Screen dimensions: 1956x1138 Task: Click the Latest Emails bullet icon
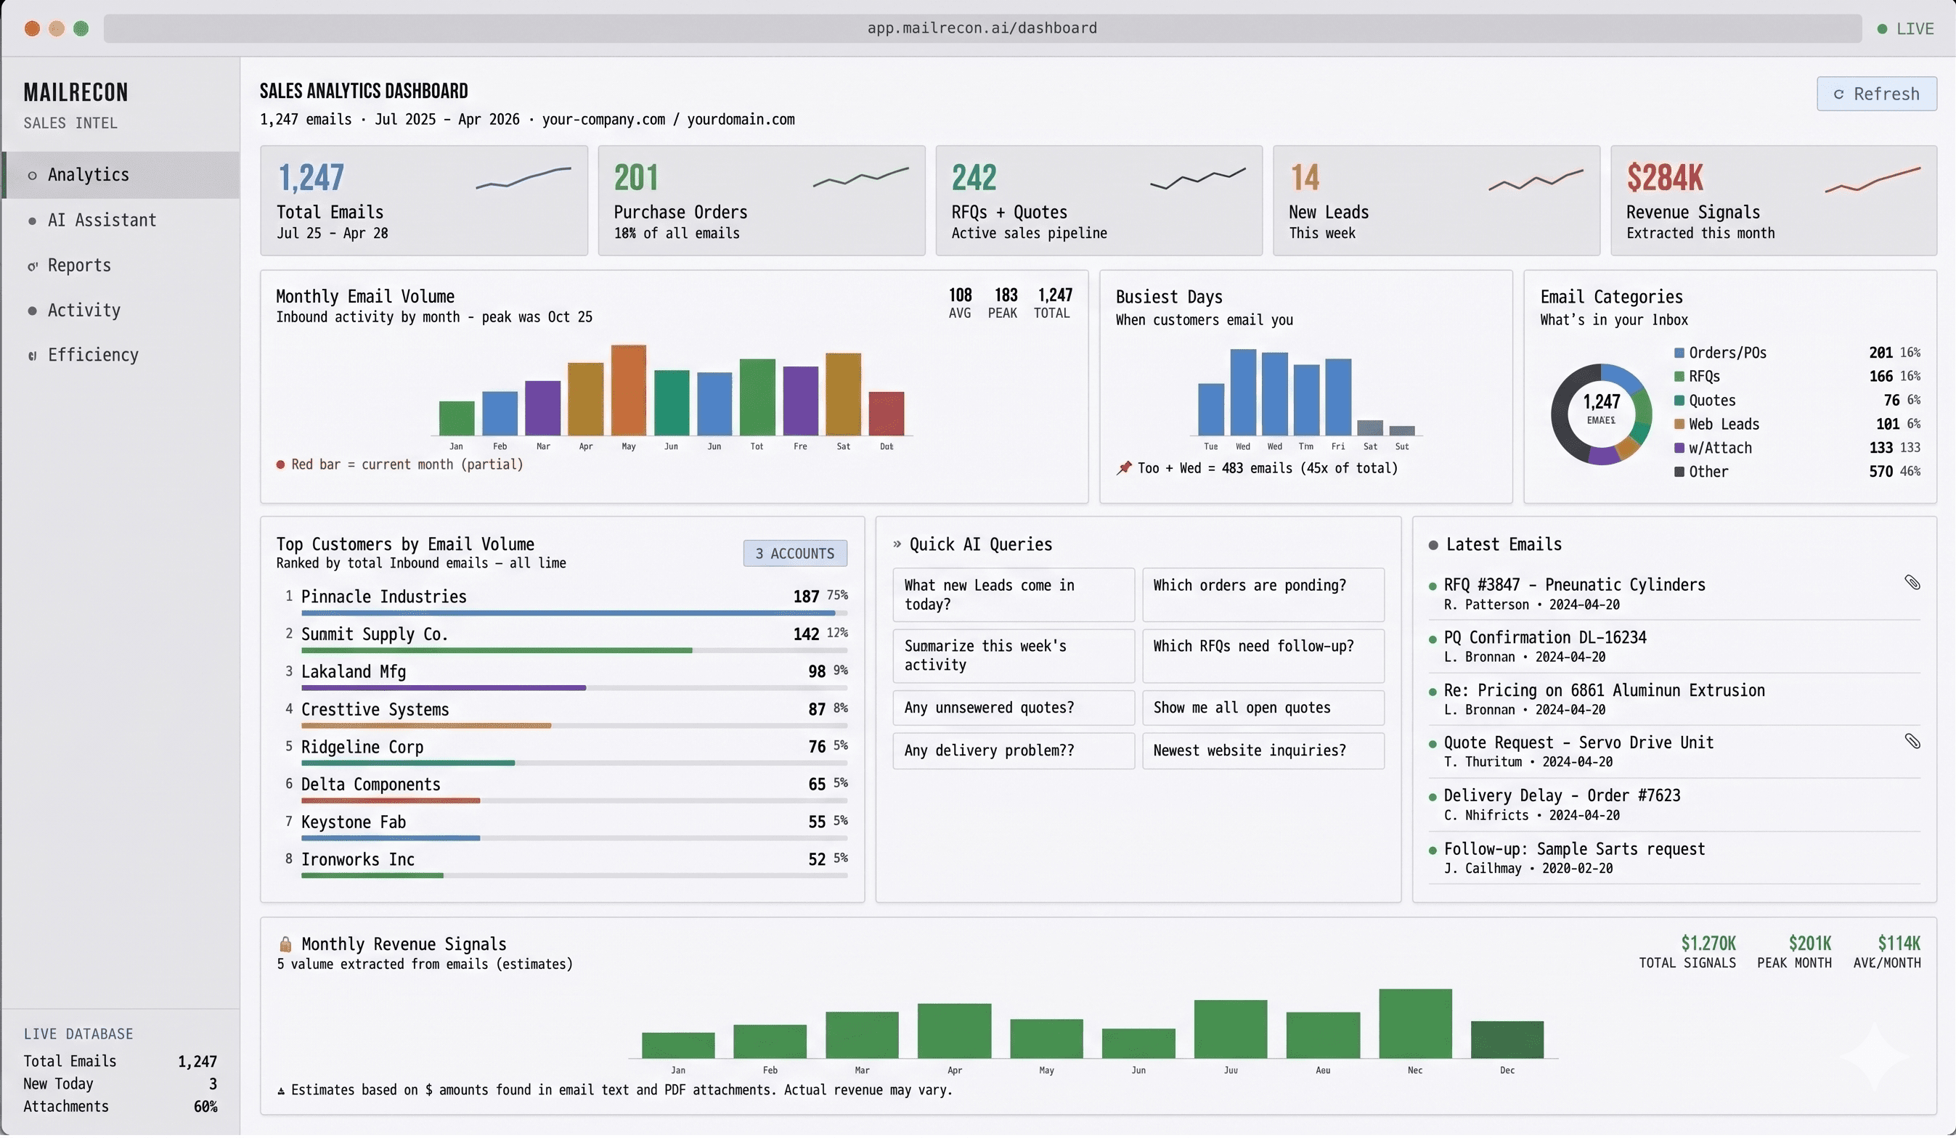click(1433, 546)
